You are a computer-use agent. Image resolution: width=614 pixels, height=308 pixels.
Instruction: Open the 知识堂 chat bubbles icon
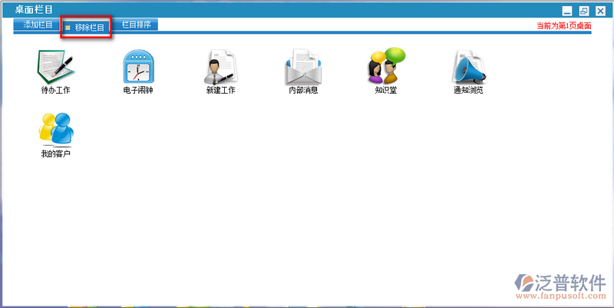coord(386,65)
